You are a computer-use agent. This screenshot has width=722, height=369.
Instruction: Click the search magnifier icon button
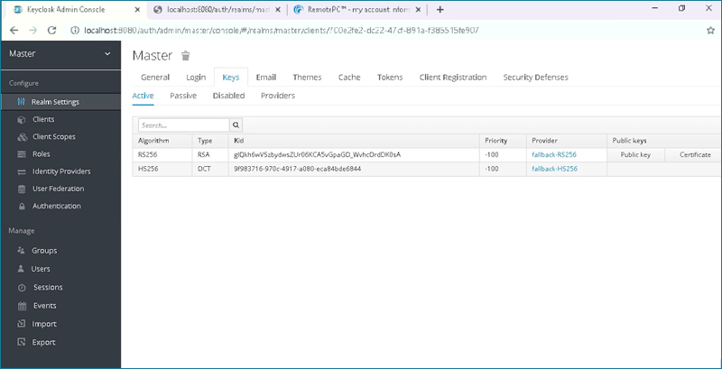click(x=236, y=125)
